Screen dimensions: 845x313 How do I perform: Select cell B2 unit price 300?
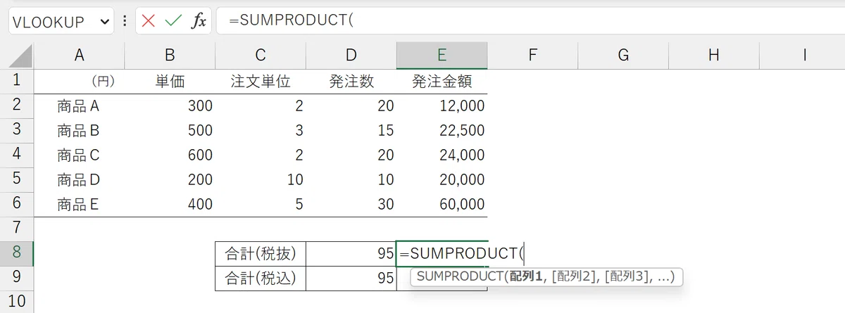(170, 106)
